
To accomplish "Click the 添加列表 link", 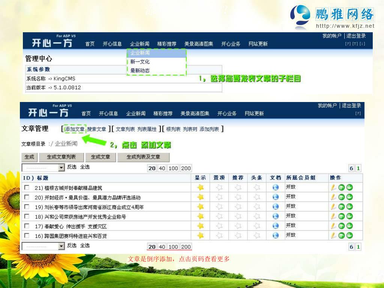I will click(x=209, y=129).
